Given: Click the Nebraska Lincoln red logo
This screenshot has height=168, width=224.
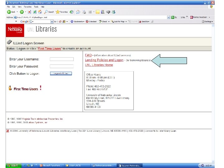Looking at the screenshot, I should click(15, 30).
